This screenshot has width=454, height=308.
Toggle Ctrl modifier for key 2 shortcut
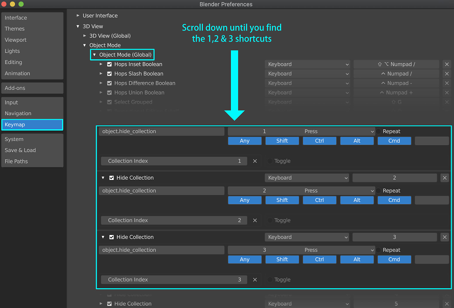[319, 200]
